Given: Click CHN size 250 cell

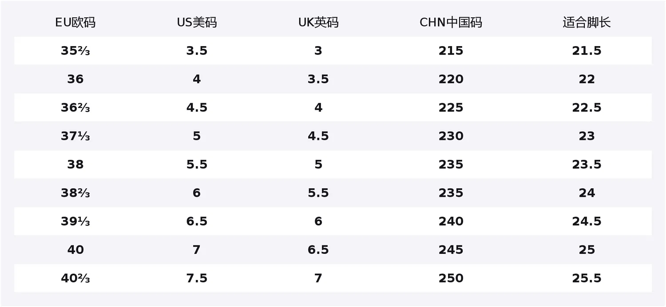Looking at the screenshot, I should click(x=451, y=278).
